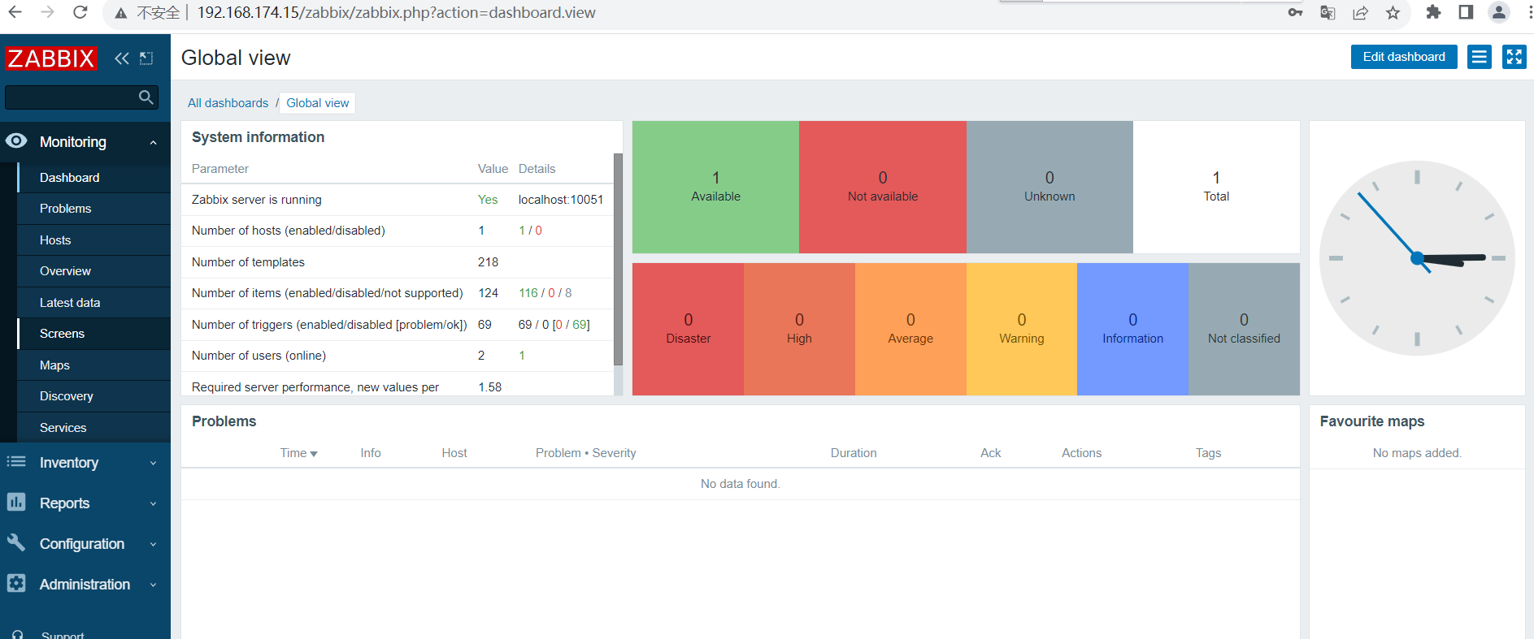This screenshot has height=639, width=1534.
Task: Expand the Configuration section chevron
Action: click(153, 544)
